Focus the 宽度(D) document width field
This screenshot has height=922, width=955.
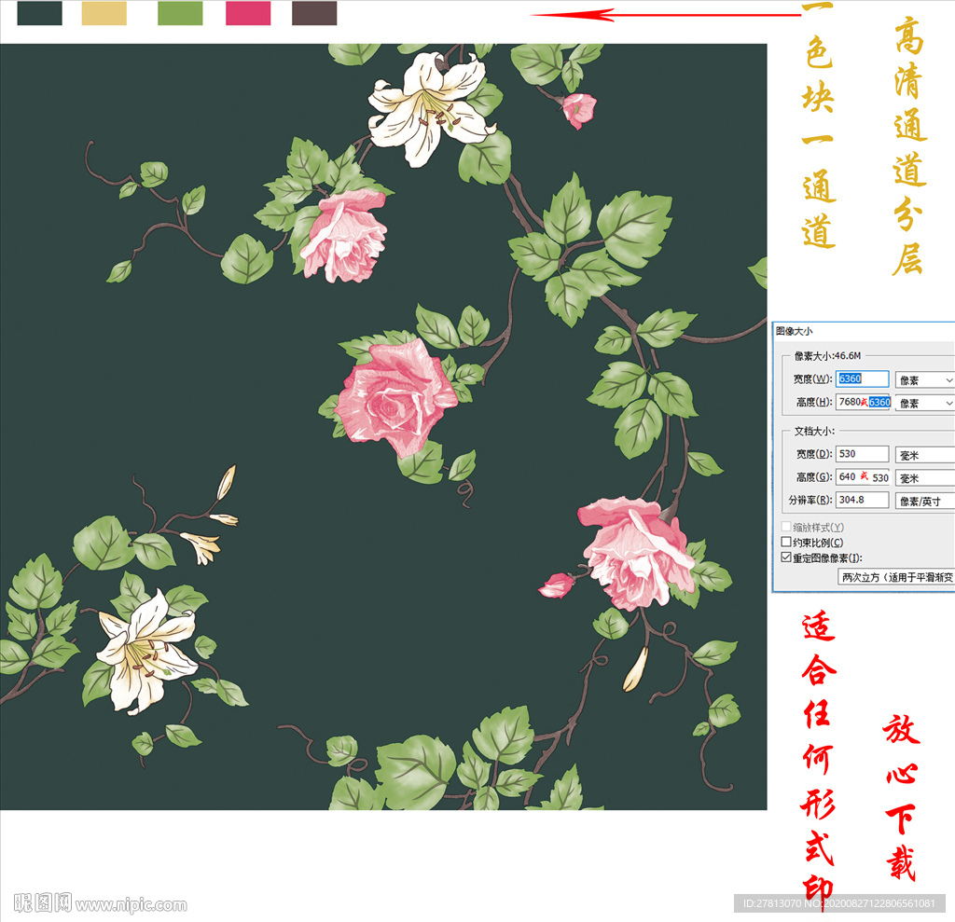point(862,454)
